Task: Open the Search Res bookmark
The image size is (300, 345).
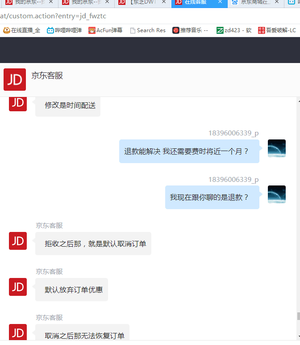Action: [x=148, y=30]
